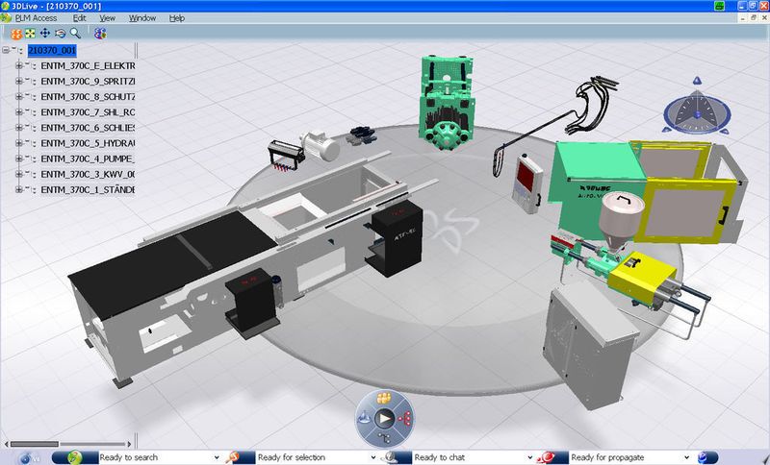Click the orange dotted toolbar icon
Screen dimensions: 770x465
point(16,34)
